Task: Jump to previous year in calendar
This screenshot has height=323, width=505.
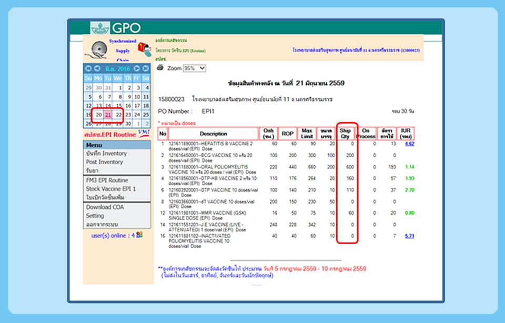Action: 88,68
